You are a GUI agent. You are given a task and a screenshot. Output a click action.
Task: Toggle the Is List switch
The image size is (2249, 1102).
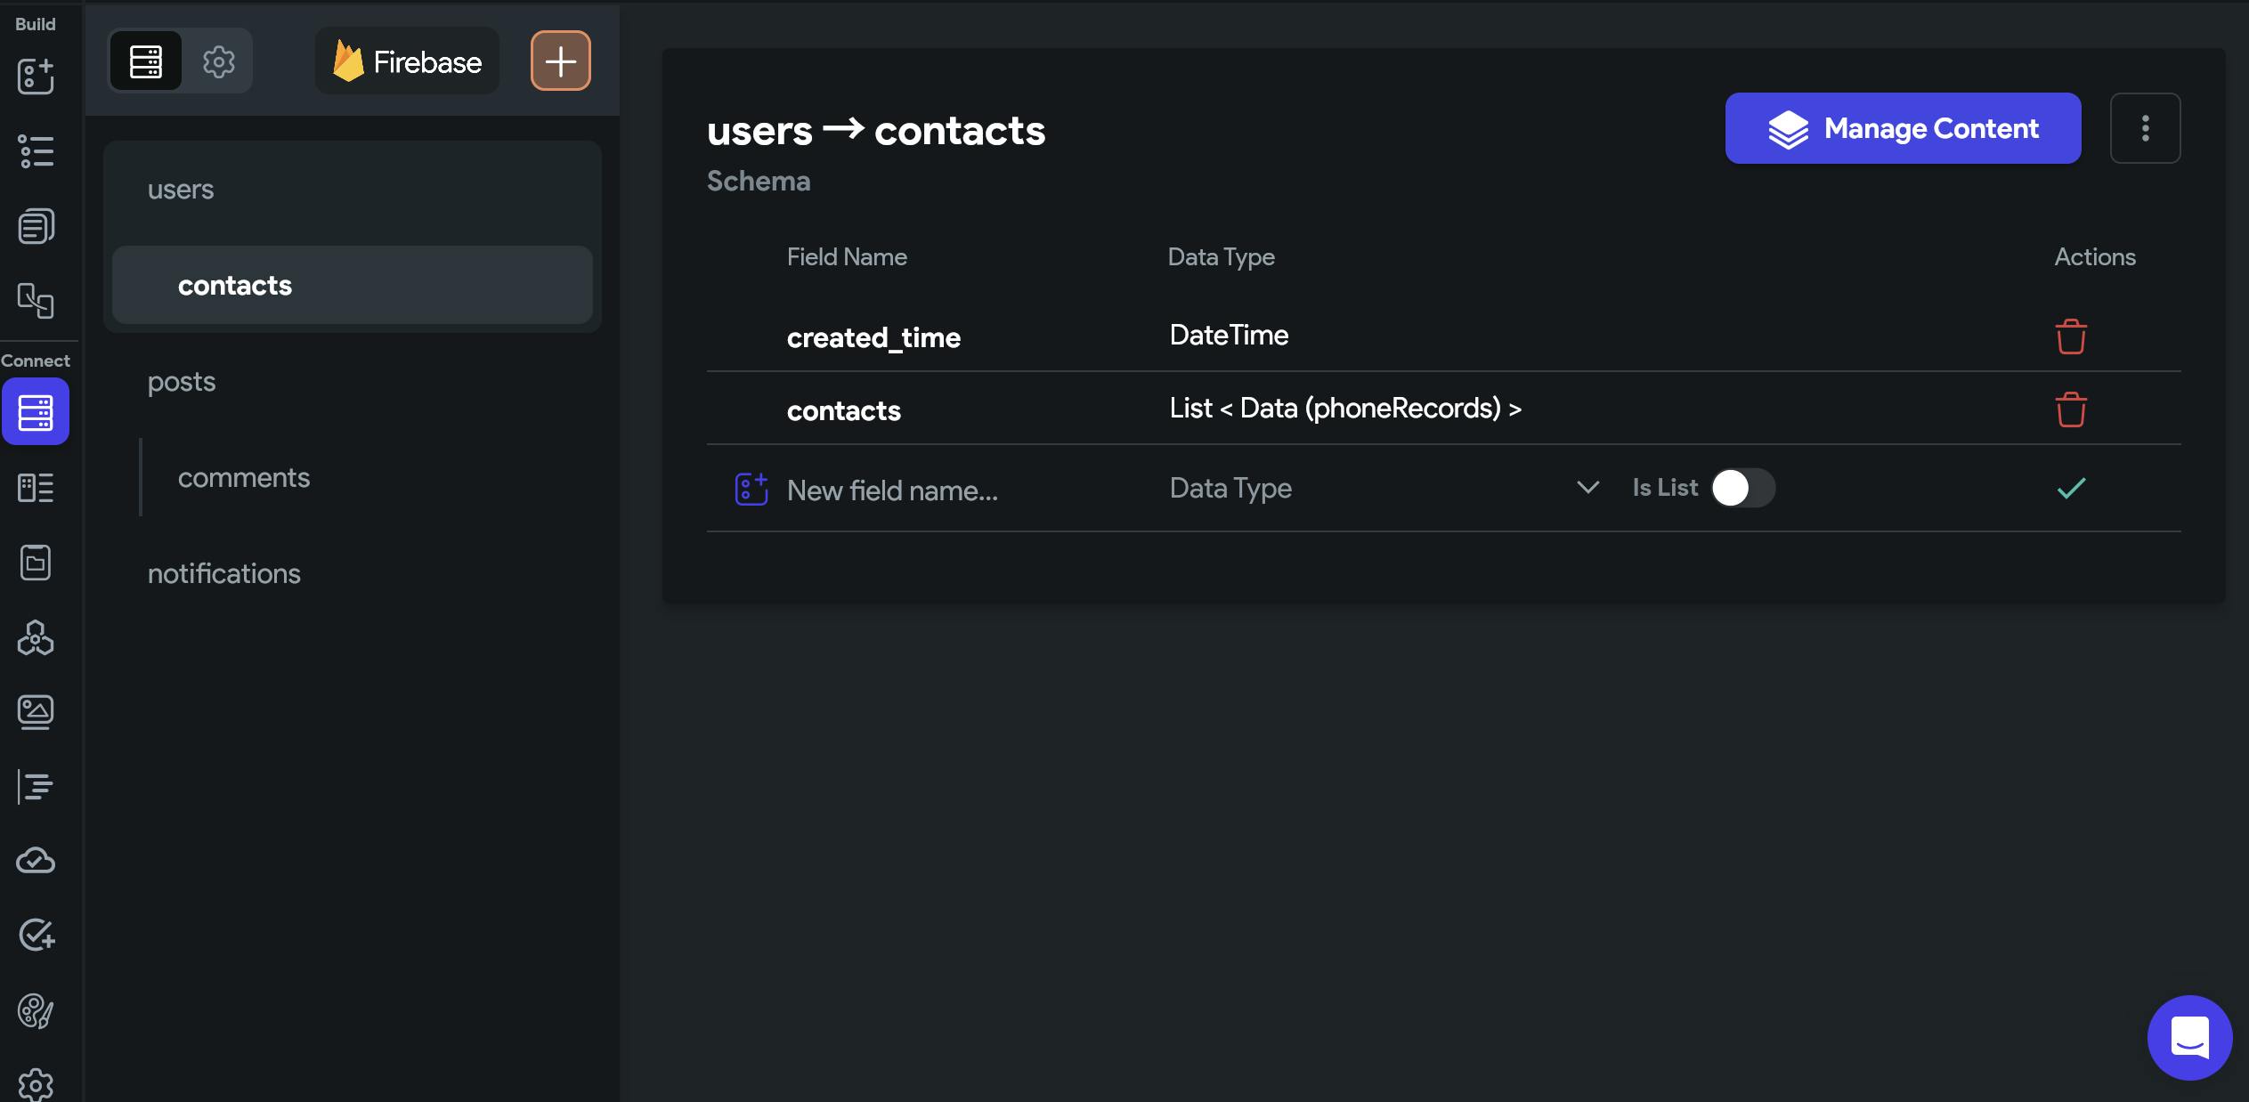[1742, 488]
